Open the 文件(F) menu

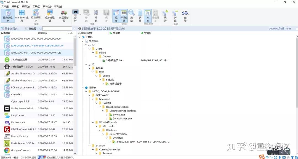coord(5,6)
